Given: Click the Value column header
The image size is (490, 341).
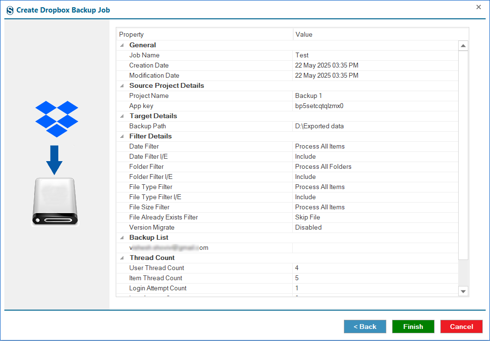Looking at the screenshot, I should point(381,34).
